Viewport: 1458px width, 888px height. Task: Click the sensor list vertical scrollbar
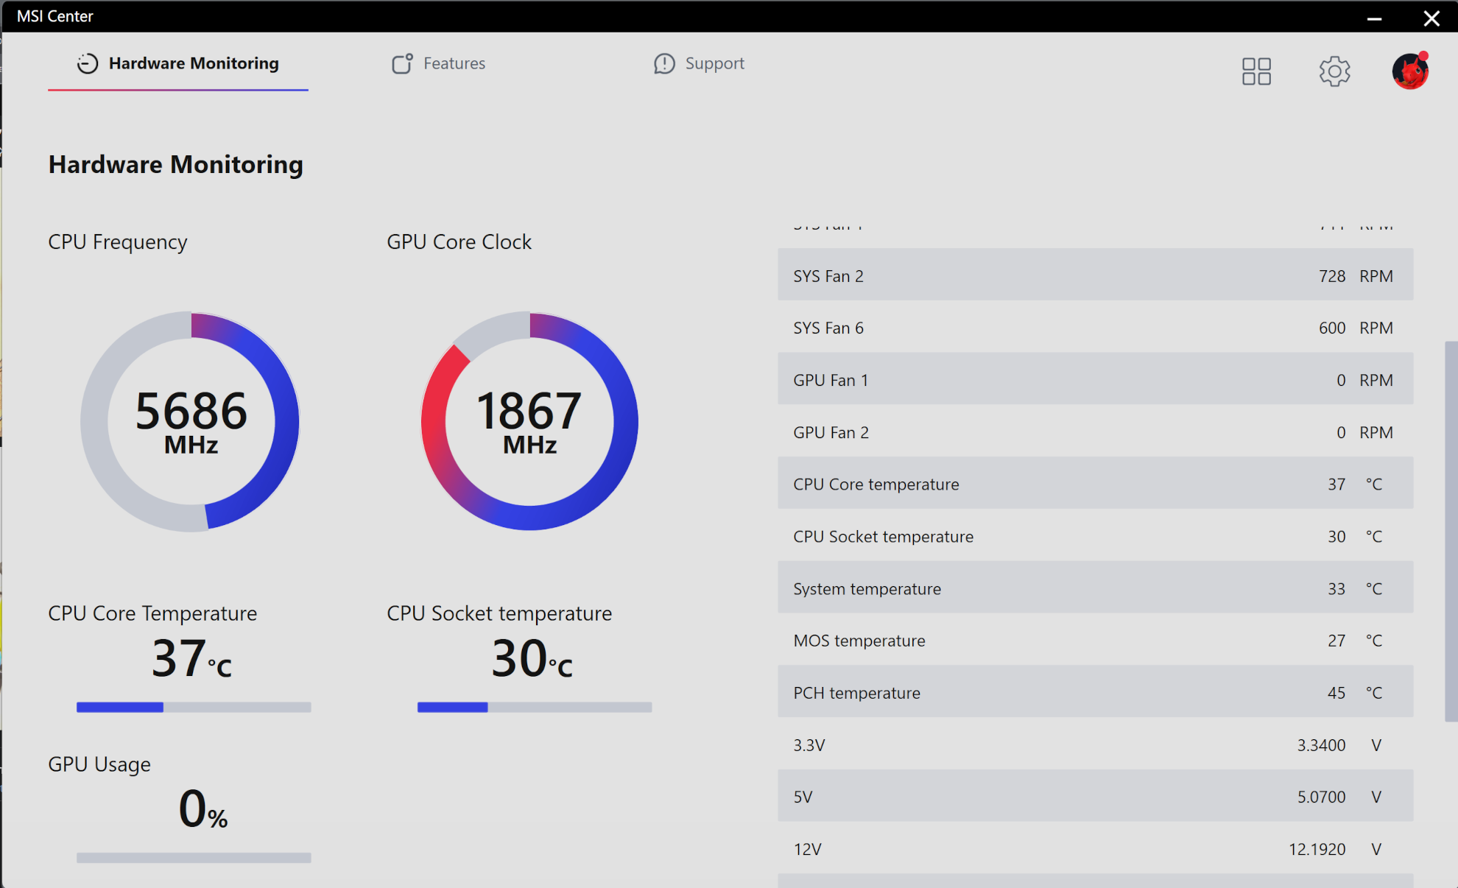(1450, 530)
